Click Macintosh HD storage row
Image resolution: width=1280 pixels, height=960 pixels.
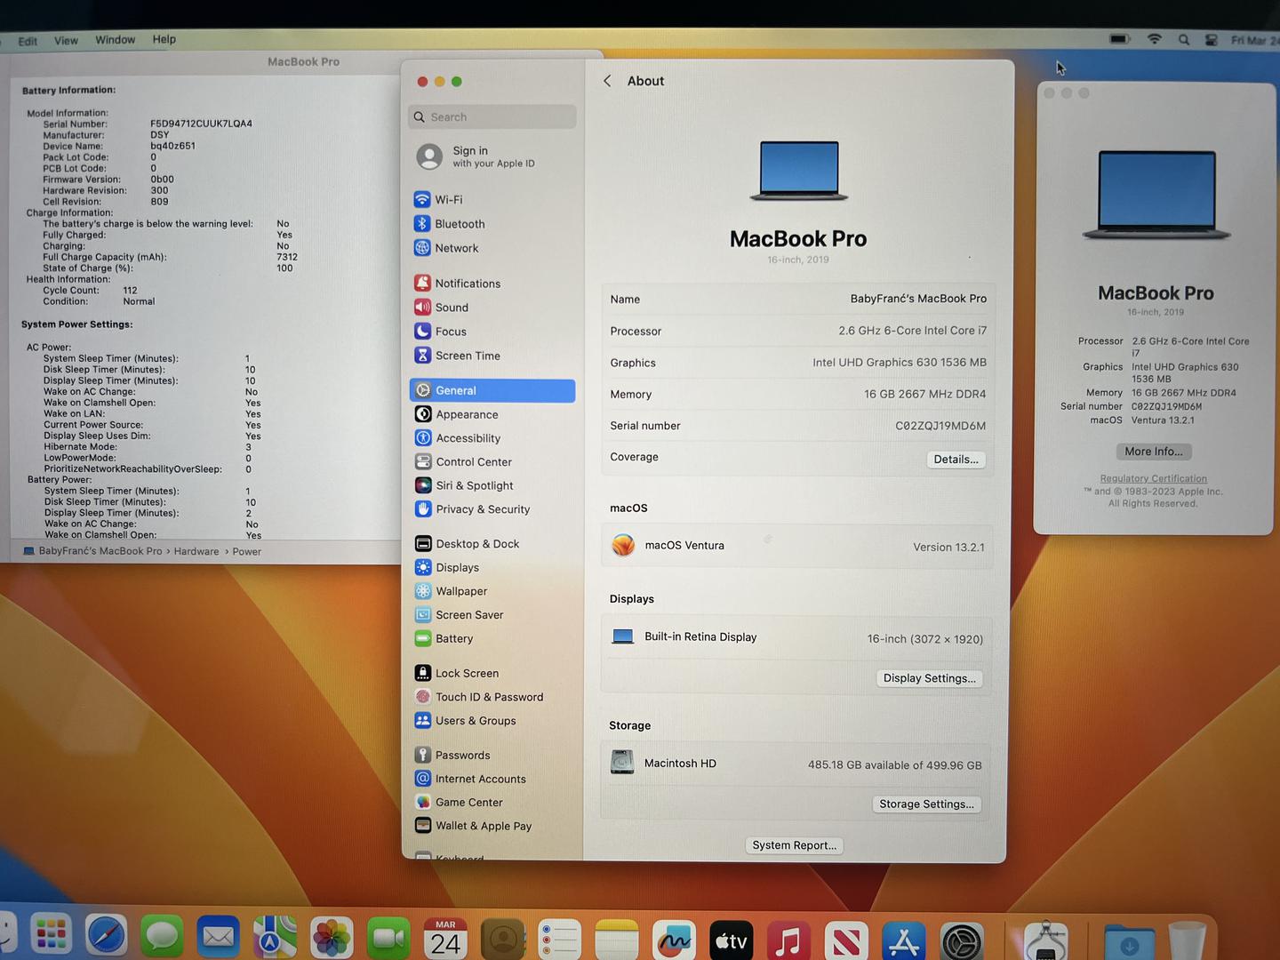click(796, 764)
